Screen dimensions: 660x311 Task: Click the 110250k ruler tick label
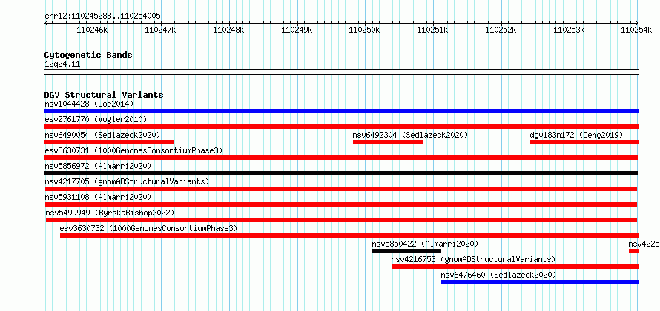[365, 30]
